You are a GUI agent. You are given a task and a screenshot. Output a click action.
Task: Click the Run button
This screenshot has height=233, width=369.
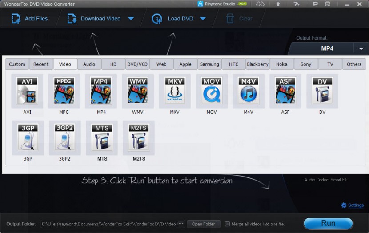coord(328,223)
